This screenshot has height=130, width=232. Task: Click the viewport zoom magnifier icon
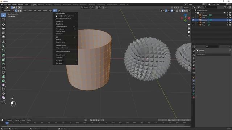point(189,25)
